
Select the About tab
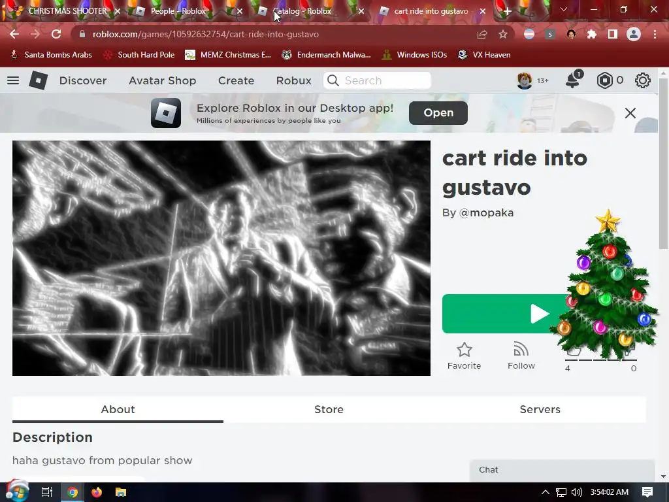click(x=118, y=409)
